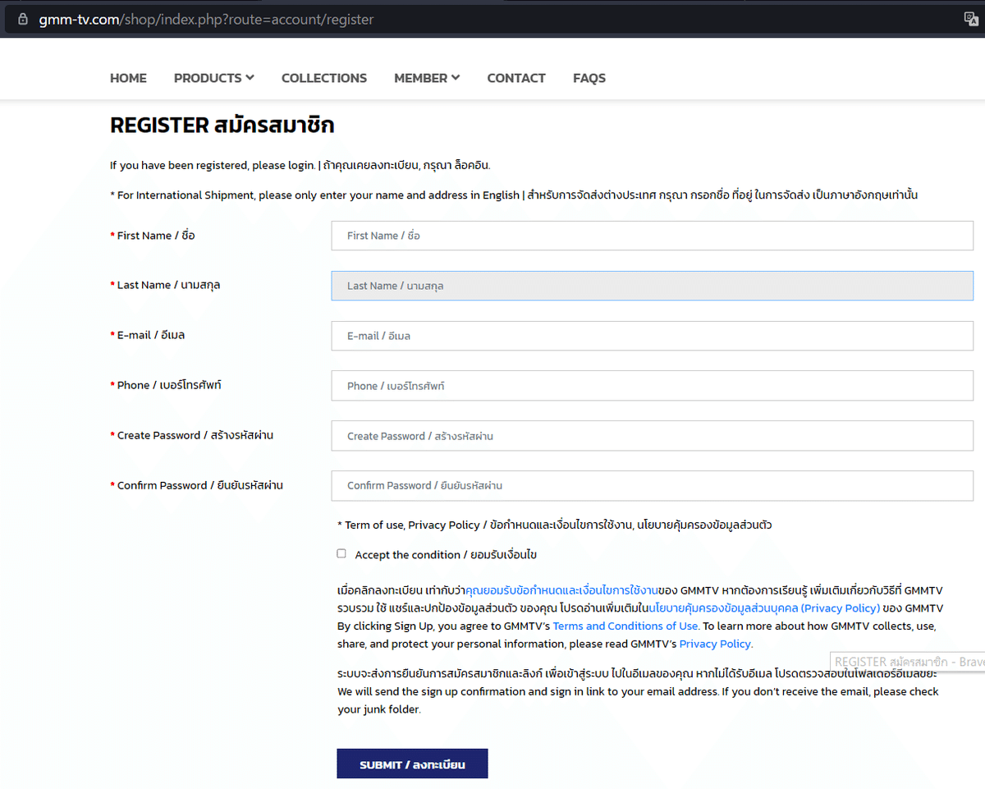
Task: Check the Accept the condition checkbox
Action: (x=341, y=553)
